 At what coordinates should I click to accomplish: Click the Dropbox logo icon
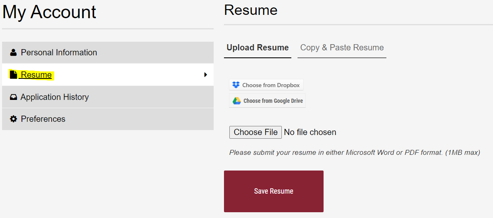(236, 85)
